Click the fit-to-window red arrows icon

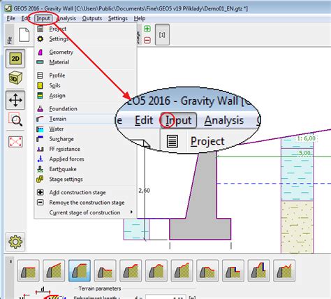pos(15,142)
